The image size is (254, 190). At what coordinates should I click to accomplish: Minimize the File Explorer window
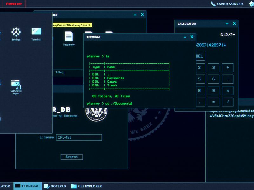(135, 15)
